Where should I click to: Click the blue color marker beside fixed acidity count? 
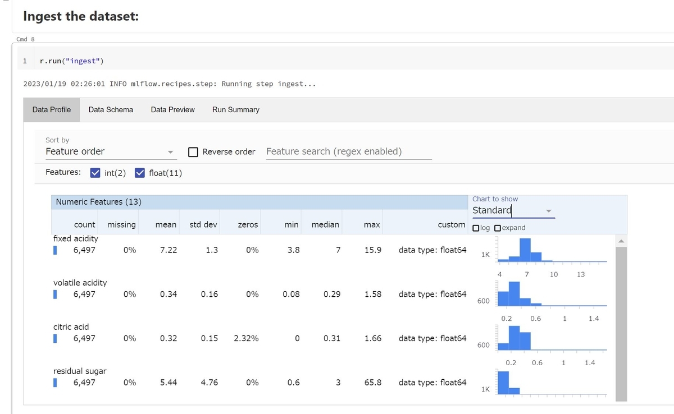click(x=55, y=250)
